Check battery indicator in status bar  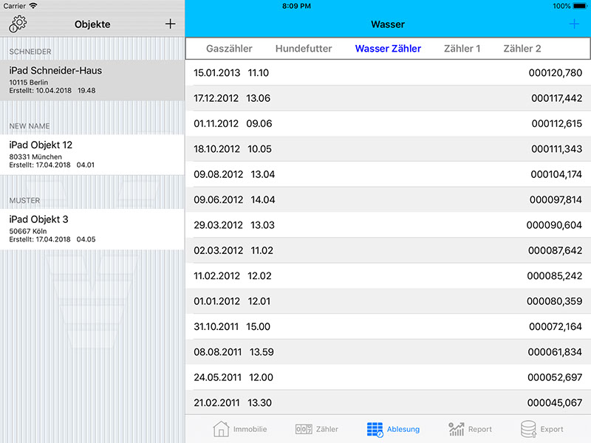click(578, 6)
